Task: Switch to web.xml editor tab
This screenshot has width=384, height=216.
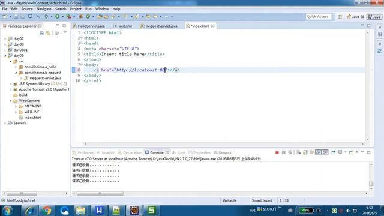Action: pyautogui.click(x=122, y=26)
